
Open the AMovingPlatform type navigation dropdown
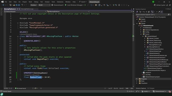68,11
